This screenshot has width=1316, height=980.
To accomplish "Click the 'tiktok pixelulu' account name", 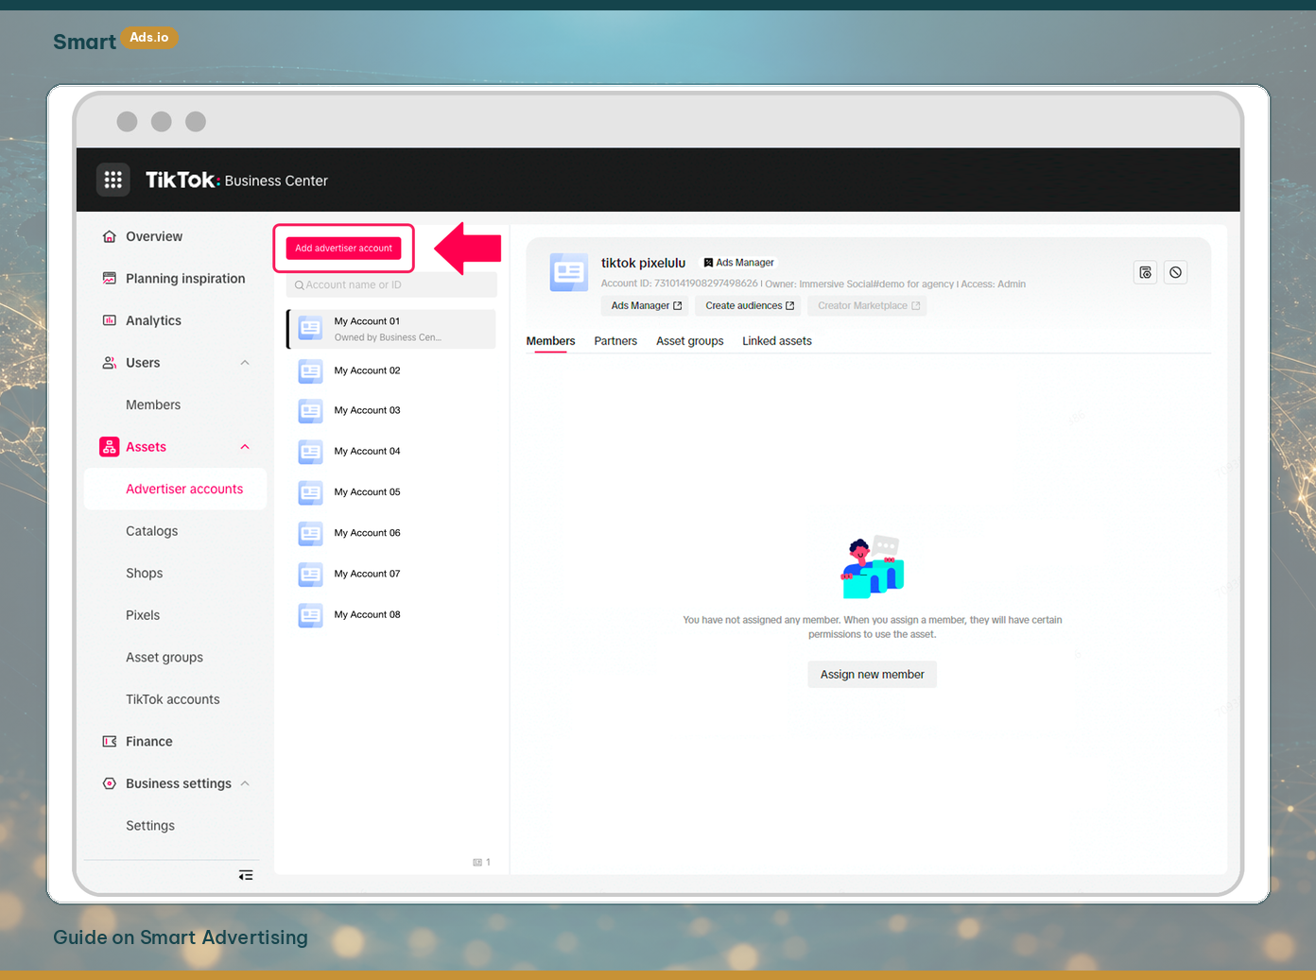I will [644, 263].
